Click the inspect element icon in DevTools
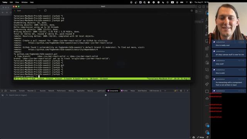Viewport: 247px width, 139px height. tap(2, 91)
